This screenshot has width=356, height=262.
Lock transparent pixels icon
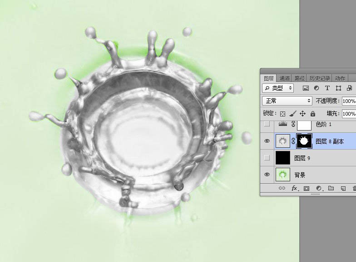[x=282, y=113]
